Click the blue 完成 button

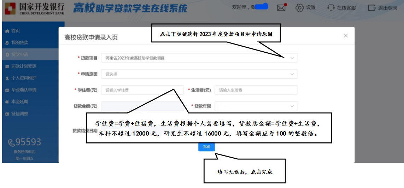[x=206, y=147]
